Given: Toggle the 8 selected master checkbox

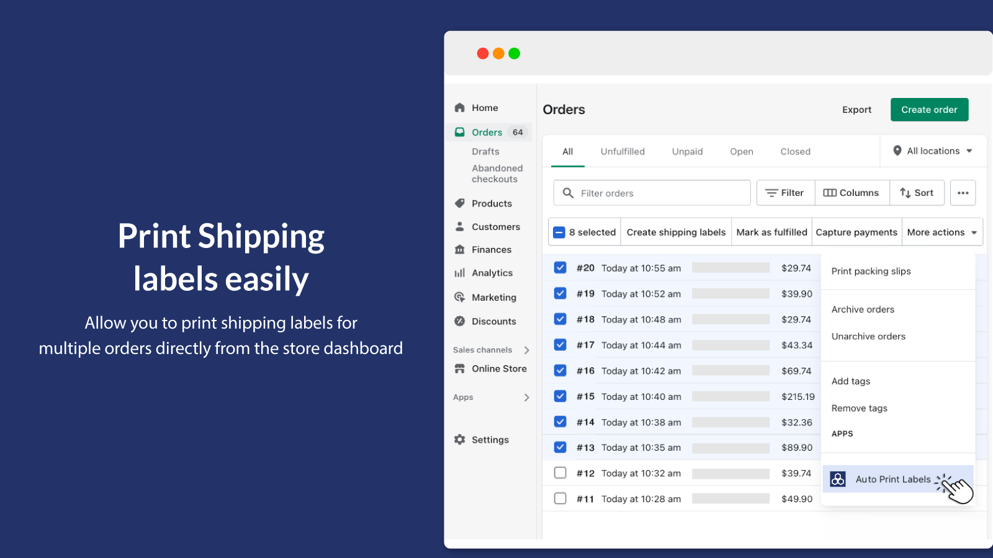Looking at the screenshot, I should 559,231.
